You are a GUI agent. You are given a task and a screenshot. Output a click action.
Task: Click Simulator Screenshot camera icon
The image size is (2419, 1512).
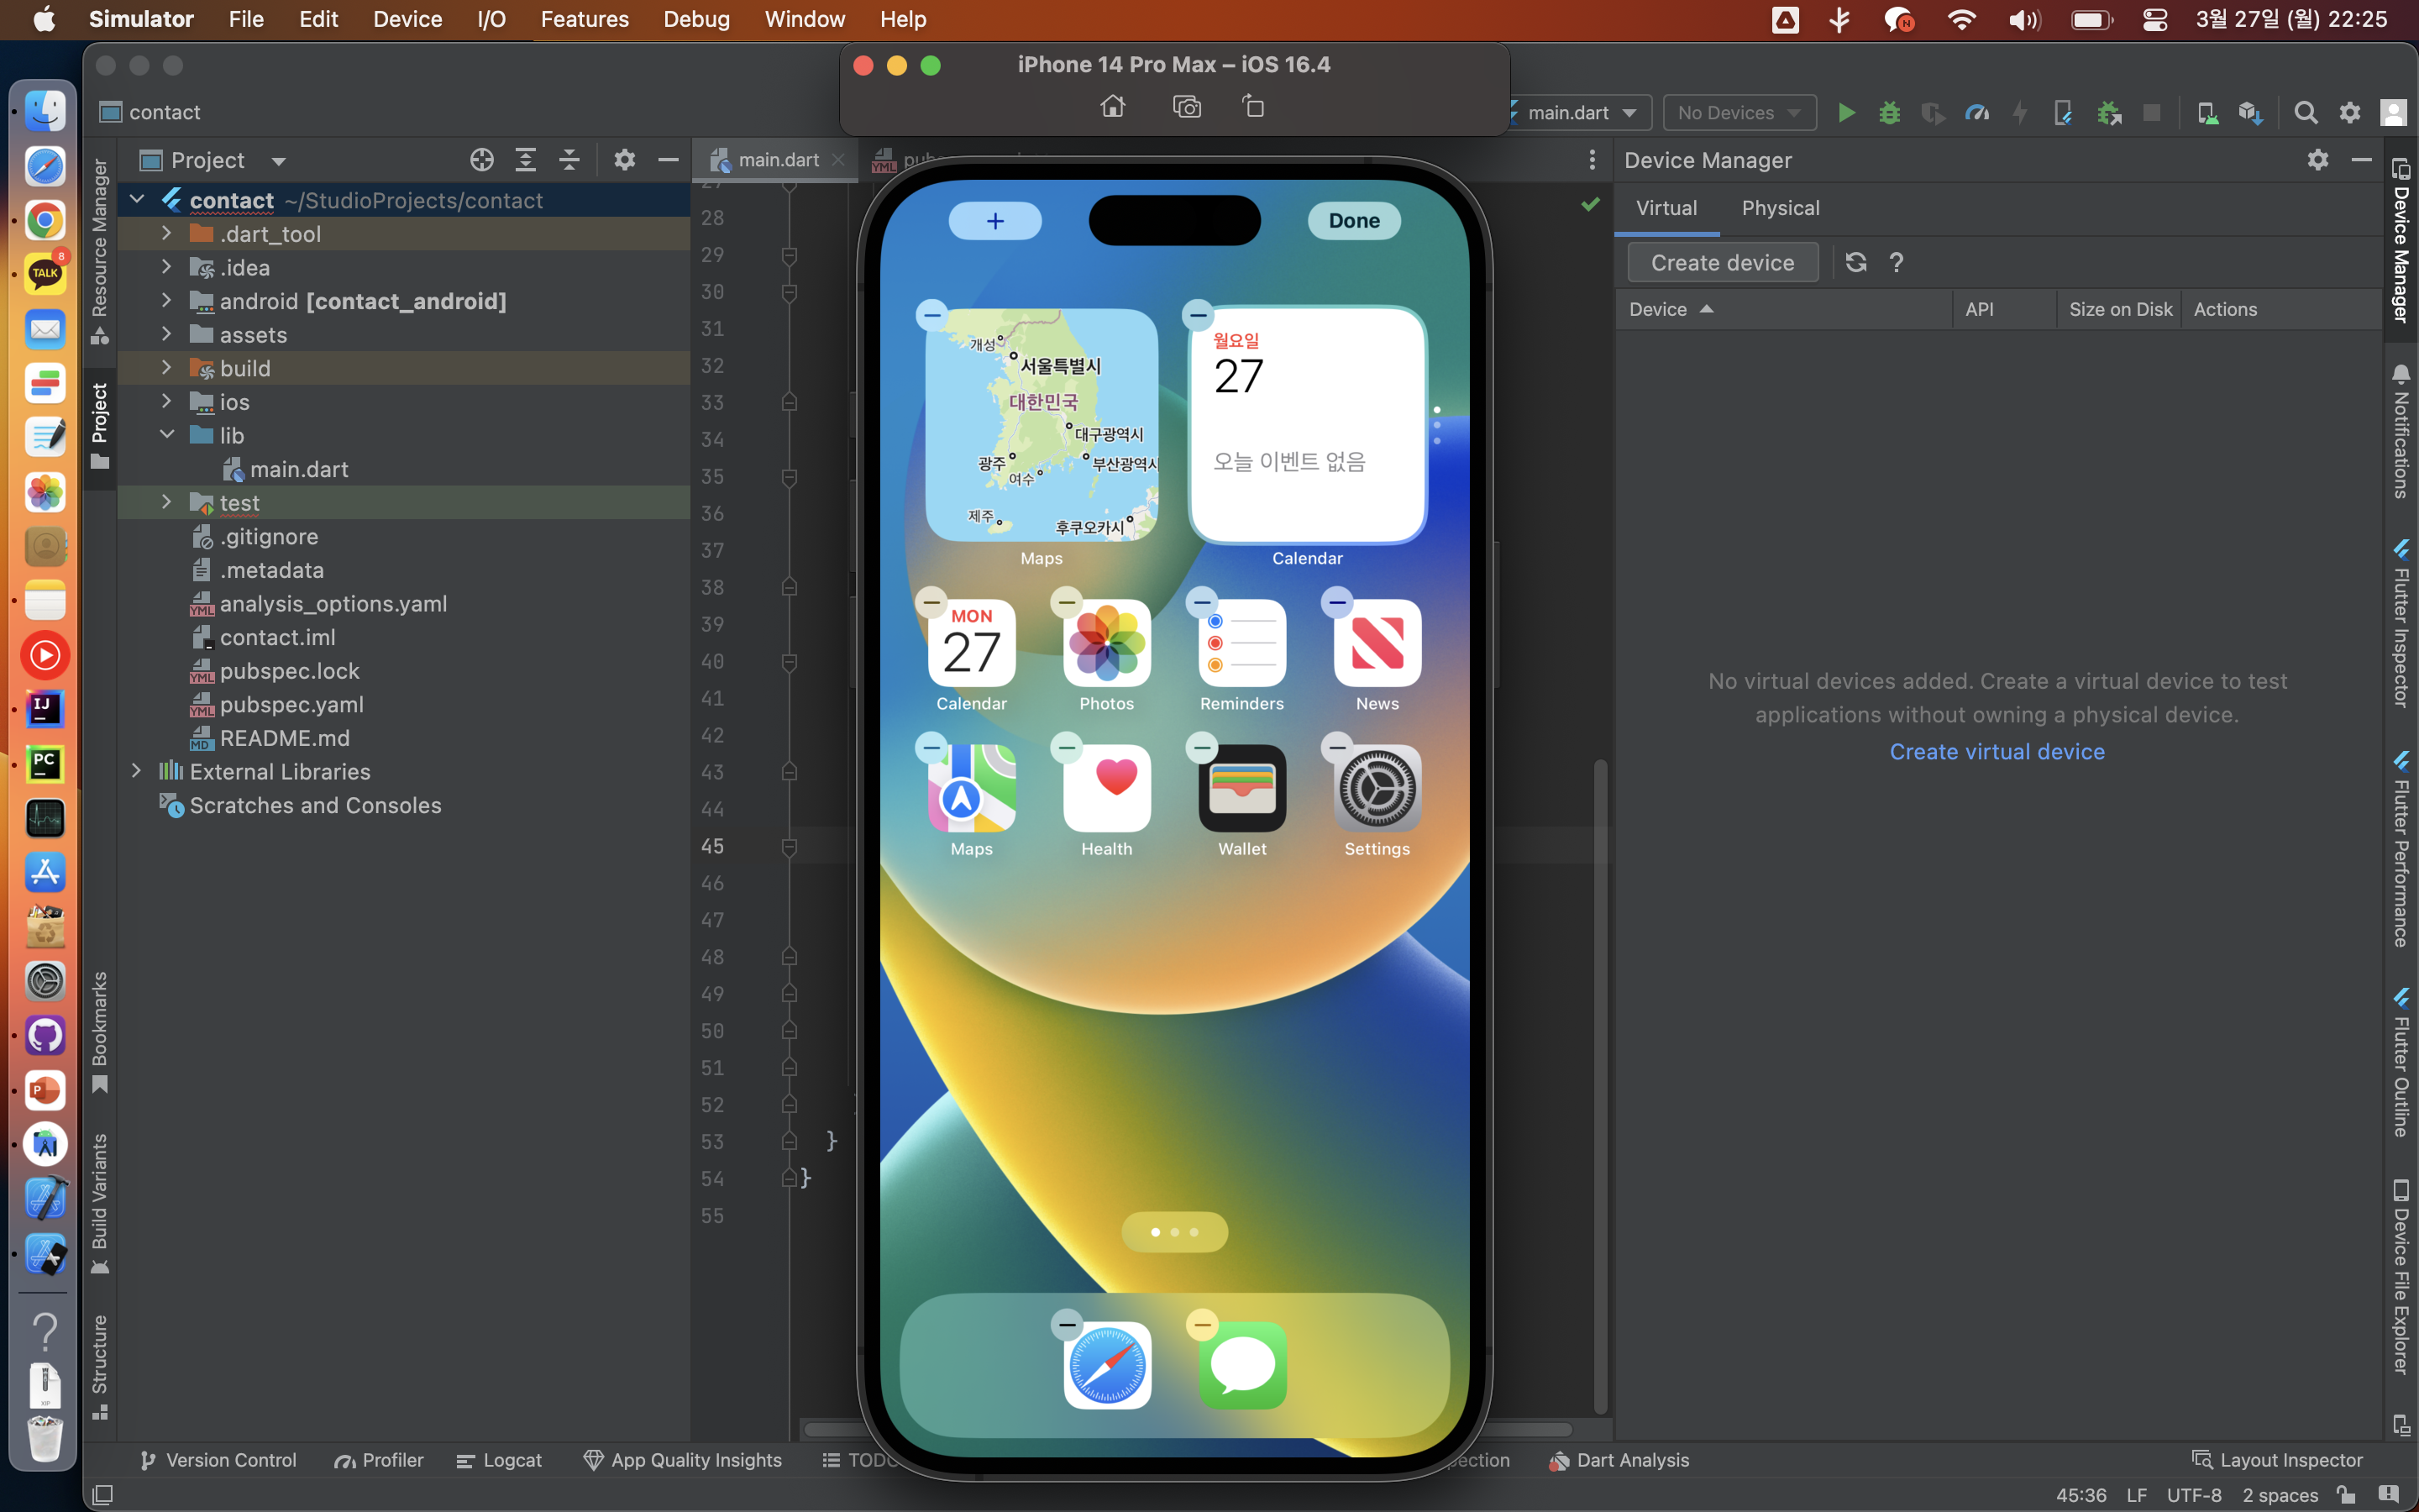[1187, 106]
